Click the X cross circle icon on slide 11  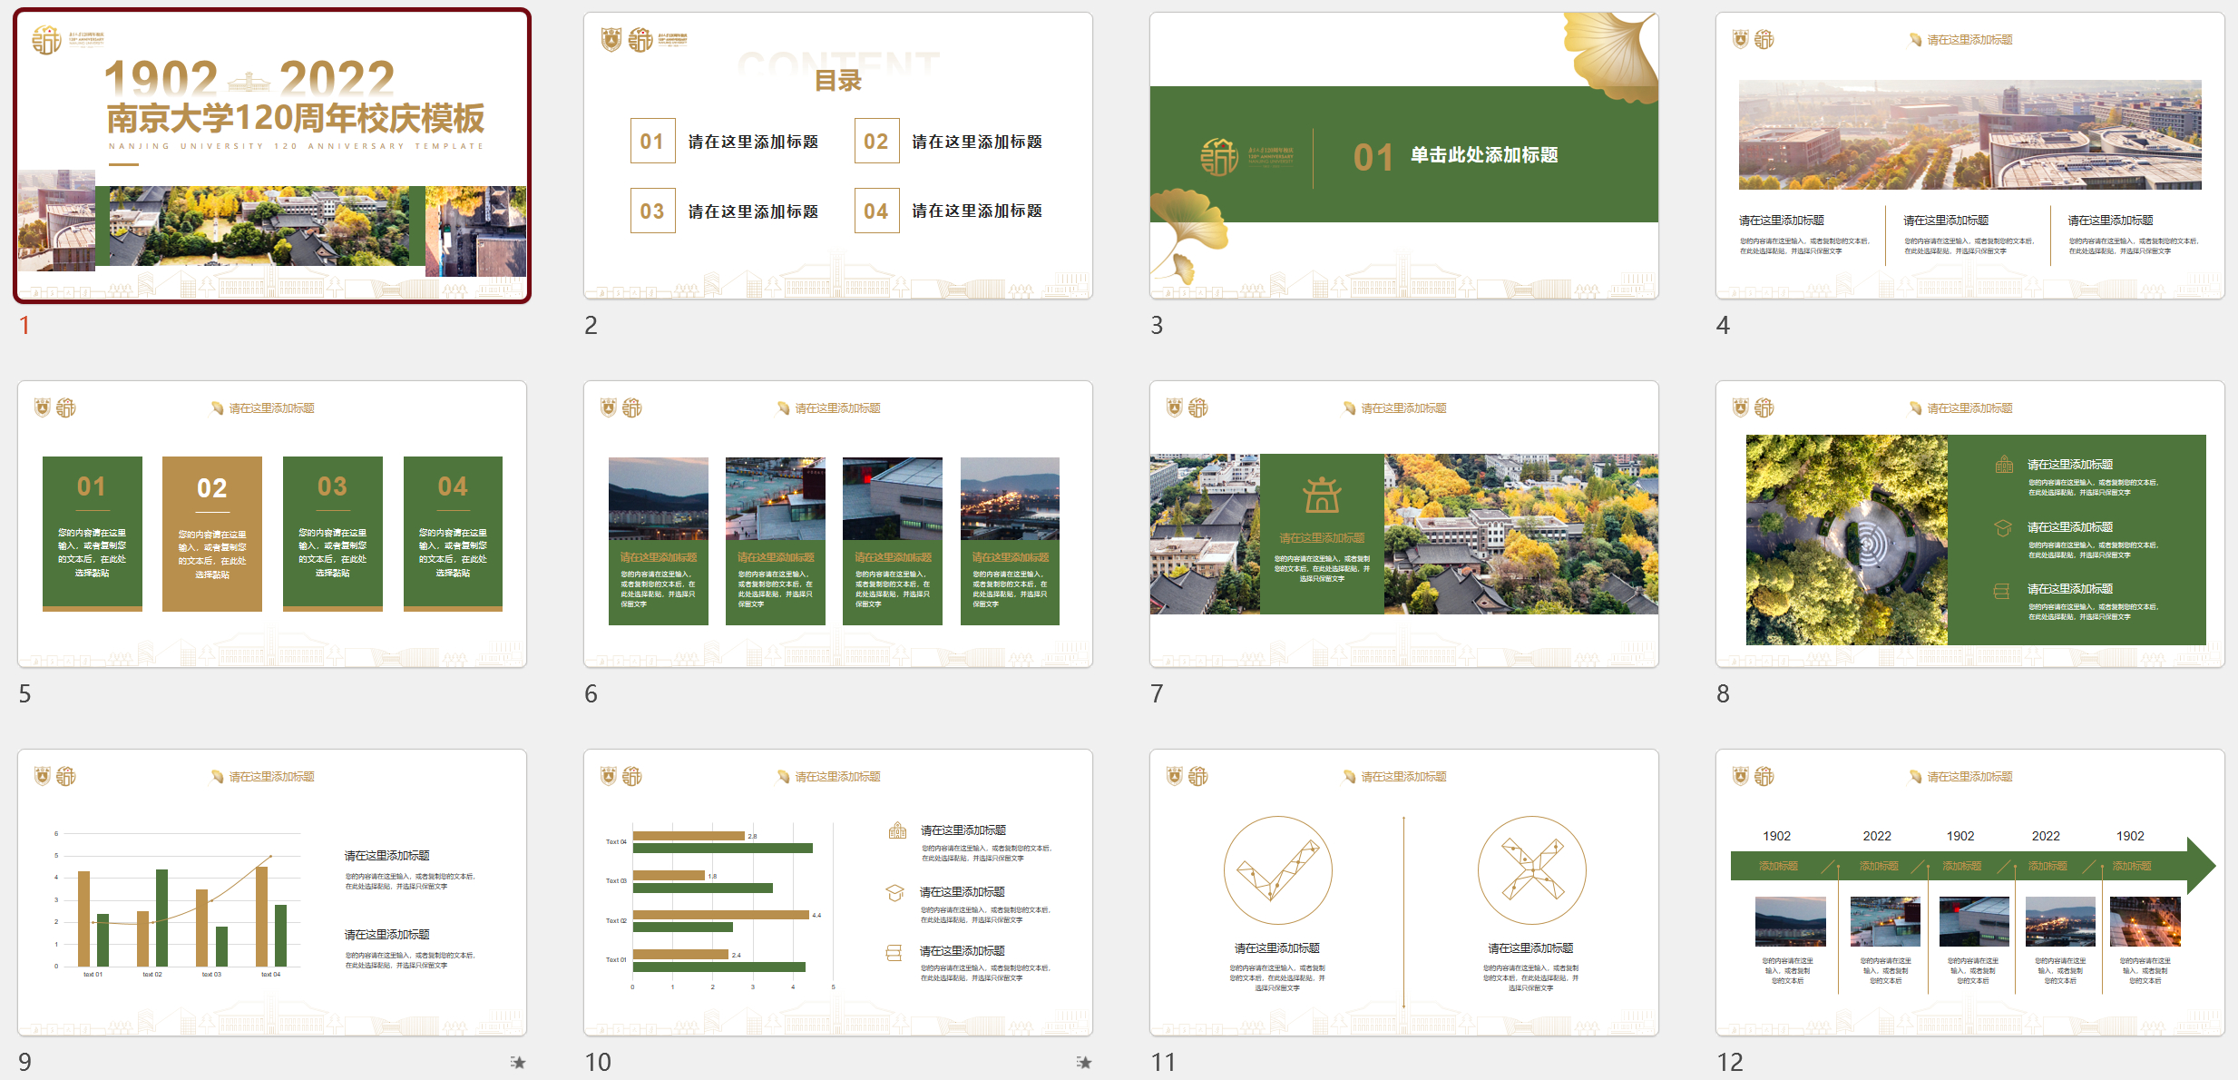click(x=1531, y=870)
